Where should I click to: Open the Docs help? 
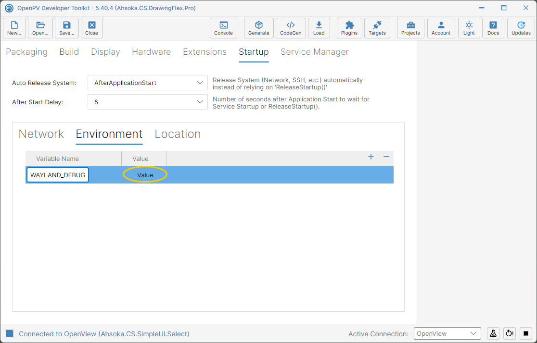click(x=493, y=28)
